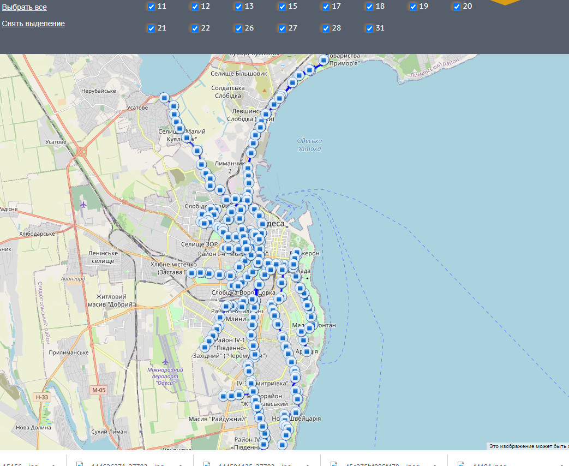Open the westernmost stop marker left of Дмитрівка
569x466 pixels.
223,396
